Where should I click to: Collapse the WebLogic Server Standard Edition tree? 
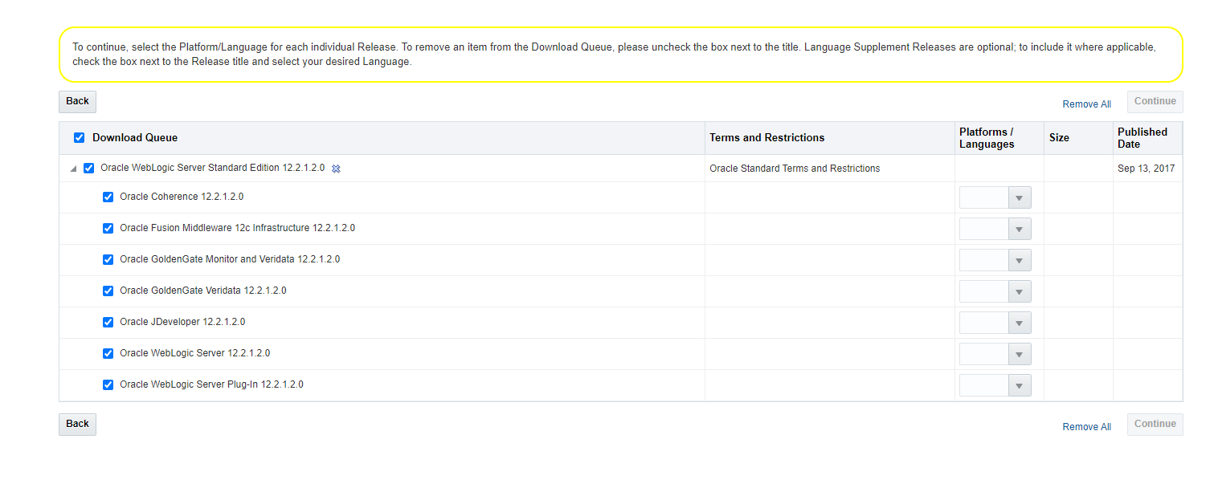[74, 169]
